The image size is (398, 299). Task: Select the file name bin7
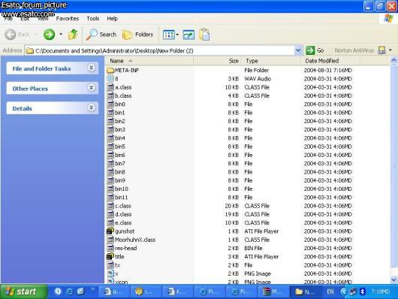(x=120, y=163)
